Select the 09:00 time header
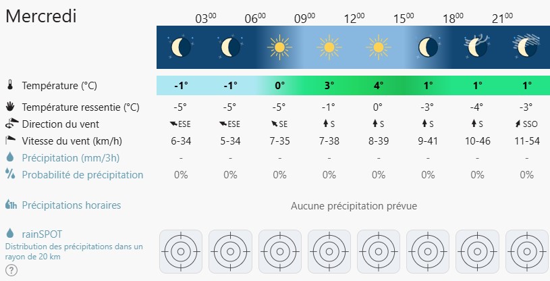Screen dimensions: 550x281 (x=304, y=18)
